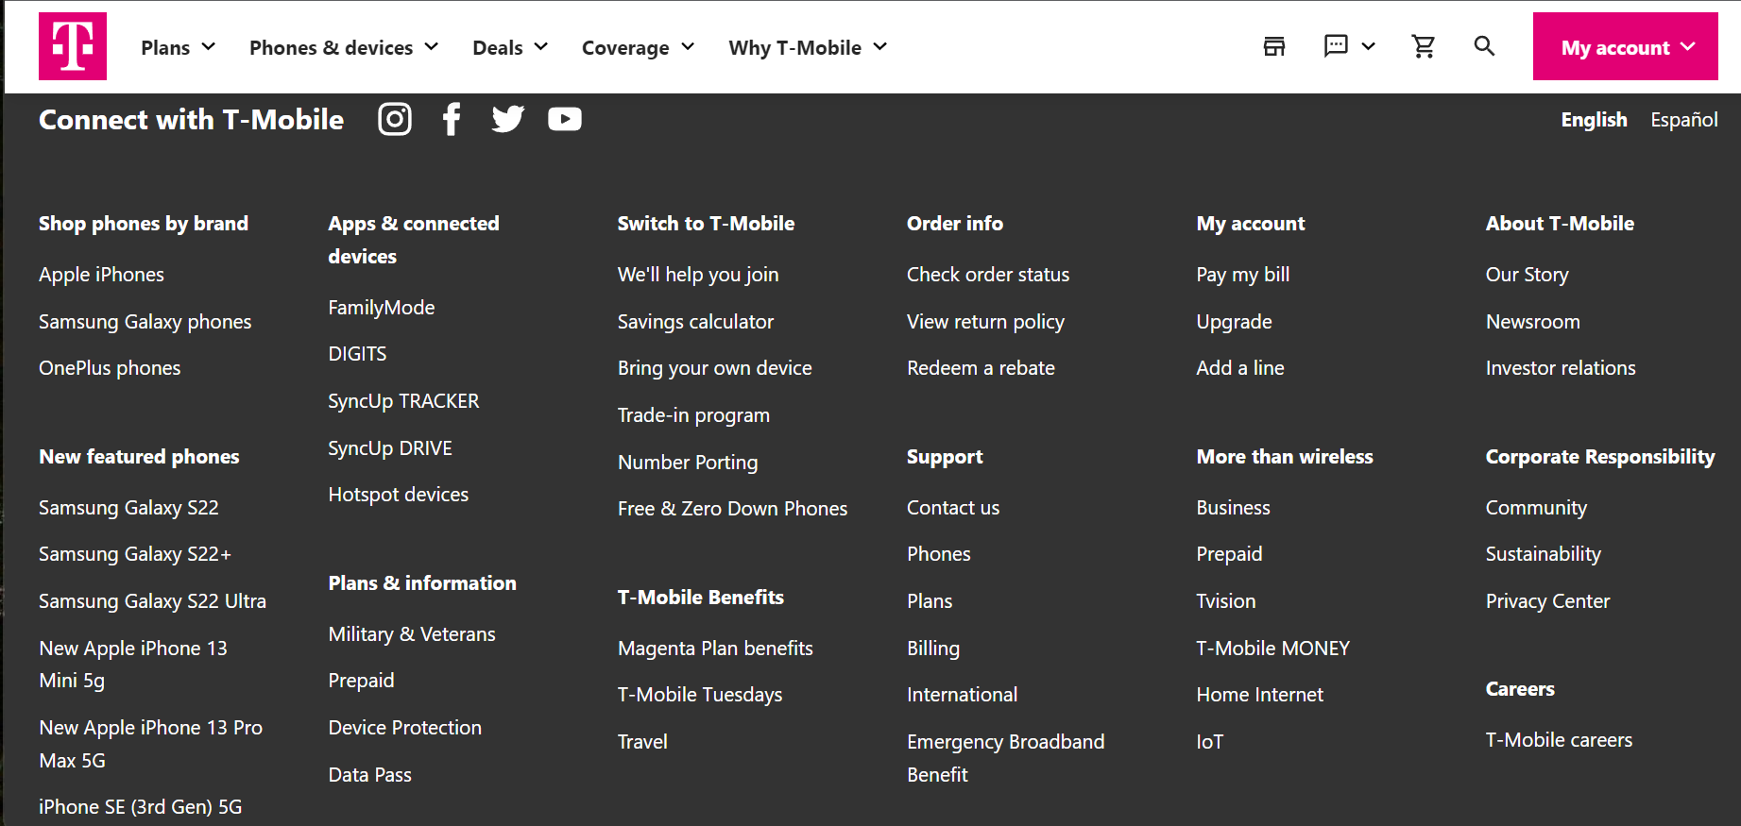Screen dimensions: 1741x826
Task: Expand the Plans menu
Action: click(178, 47)
